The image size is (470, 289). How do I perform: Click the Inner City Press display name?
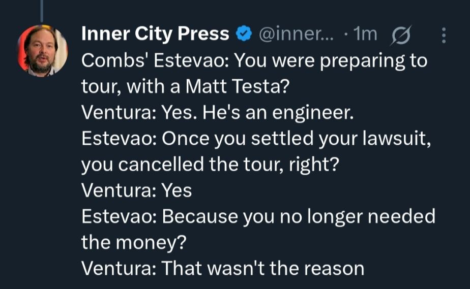[155, 34]
